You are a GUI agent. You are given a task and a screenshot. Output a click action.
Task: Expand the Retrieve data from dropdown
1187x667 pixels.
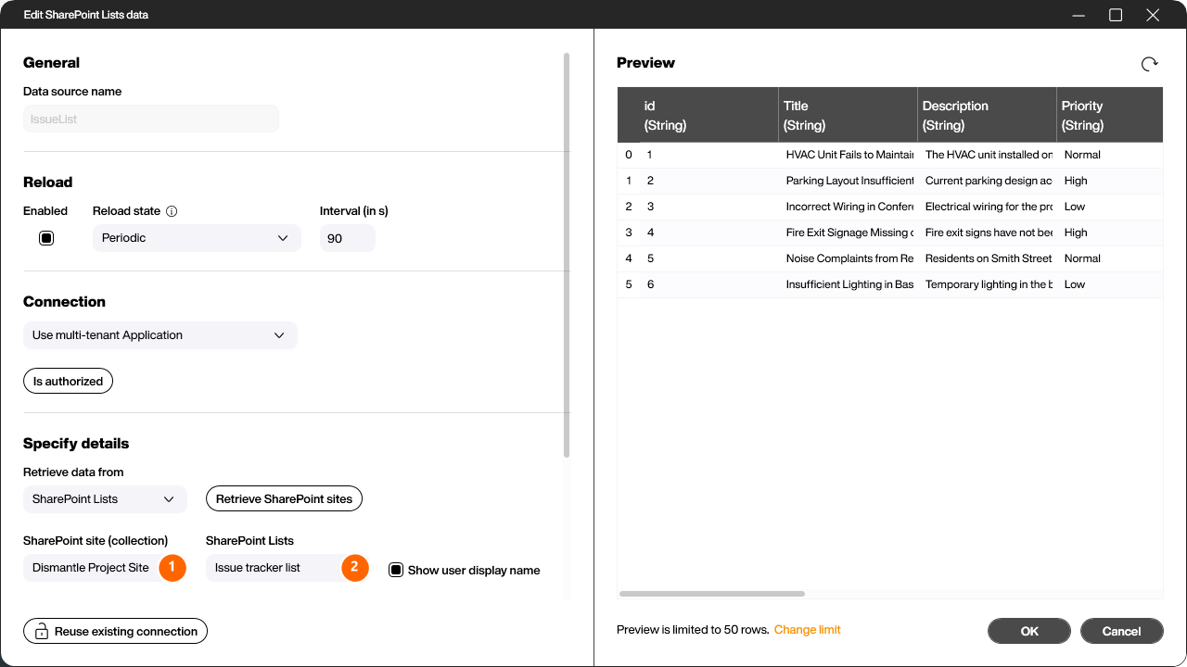pos(105,499)
